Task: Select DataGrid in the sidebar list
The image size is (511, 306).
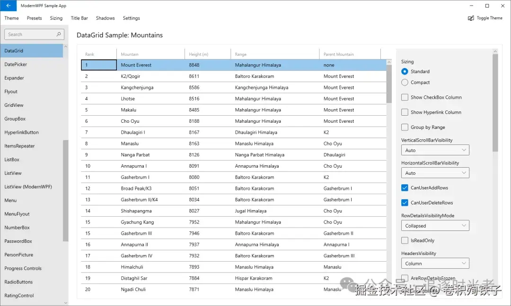Action: tap(32, 51)
